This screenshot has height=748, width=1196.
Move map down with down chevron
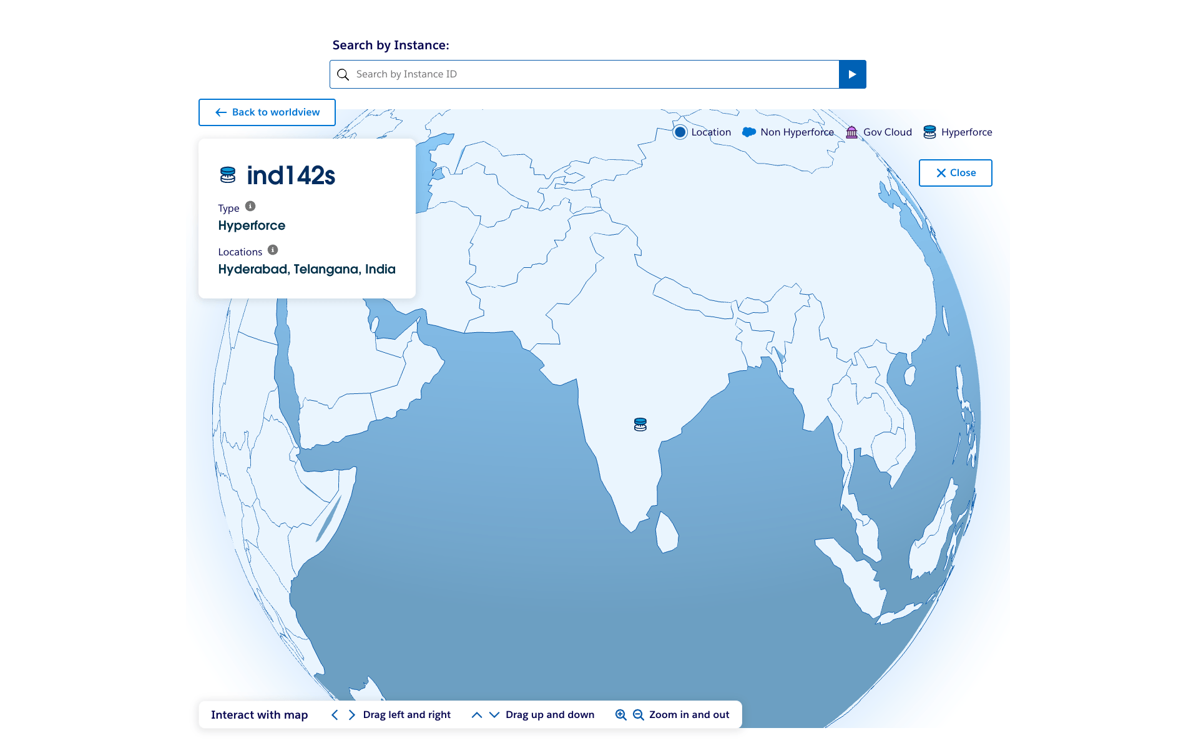click(494, 715)
